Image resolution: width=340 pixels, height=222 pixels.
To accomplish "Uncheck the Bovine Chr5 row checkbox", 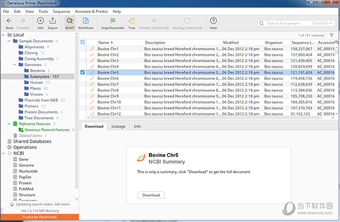I will click(83, 72).
